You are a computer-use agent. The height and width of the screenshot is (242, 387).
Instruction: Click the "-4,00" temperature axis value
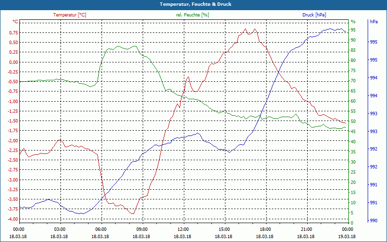tap(13, 219)
